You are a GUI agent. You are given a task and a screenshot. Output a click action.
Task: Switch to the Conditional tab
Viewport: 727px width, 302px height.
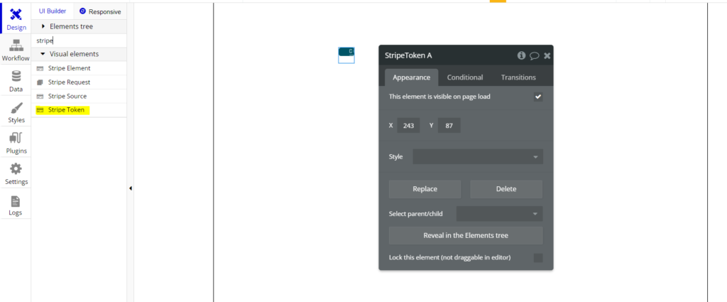(x=465, y=77)
